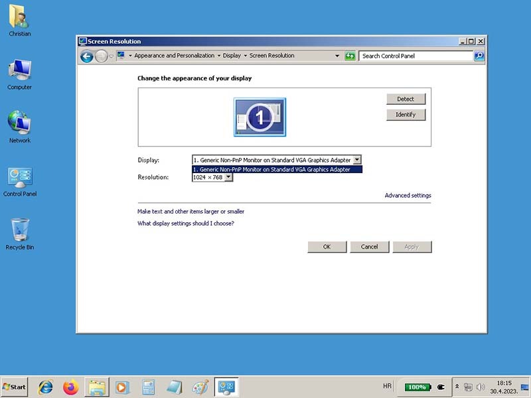Open Paint from the taskbar
The image size is (531, 398).
click(x=200, y=387)
